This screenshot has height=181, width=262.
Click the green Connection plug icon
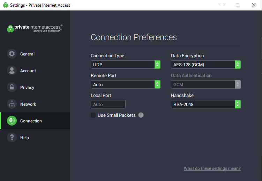click(12, 121)
